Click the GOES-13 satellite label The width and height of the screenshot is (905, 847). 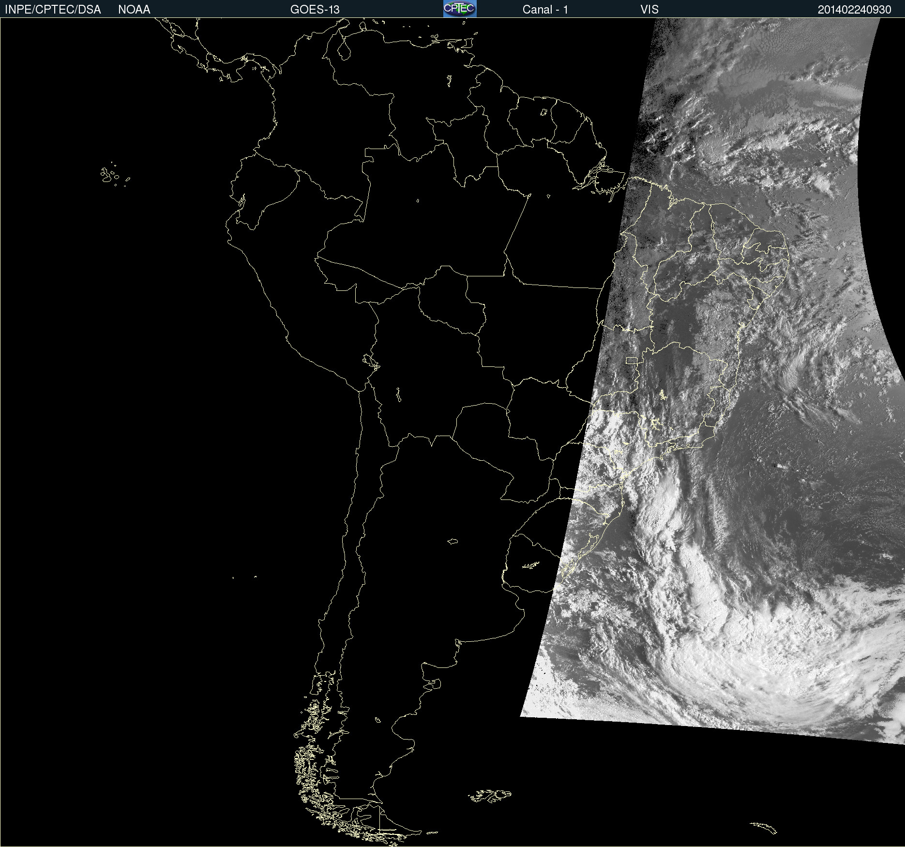(315, 10)
